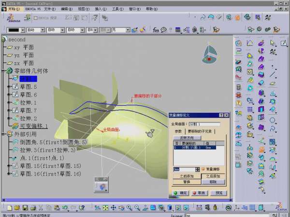Click the compass in the 3D view
The width and height of the screenshot is (290, 217).
pyautogui.click(x=210, y=54)
